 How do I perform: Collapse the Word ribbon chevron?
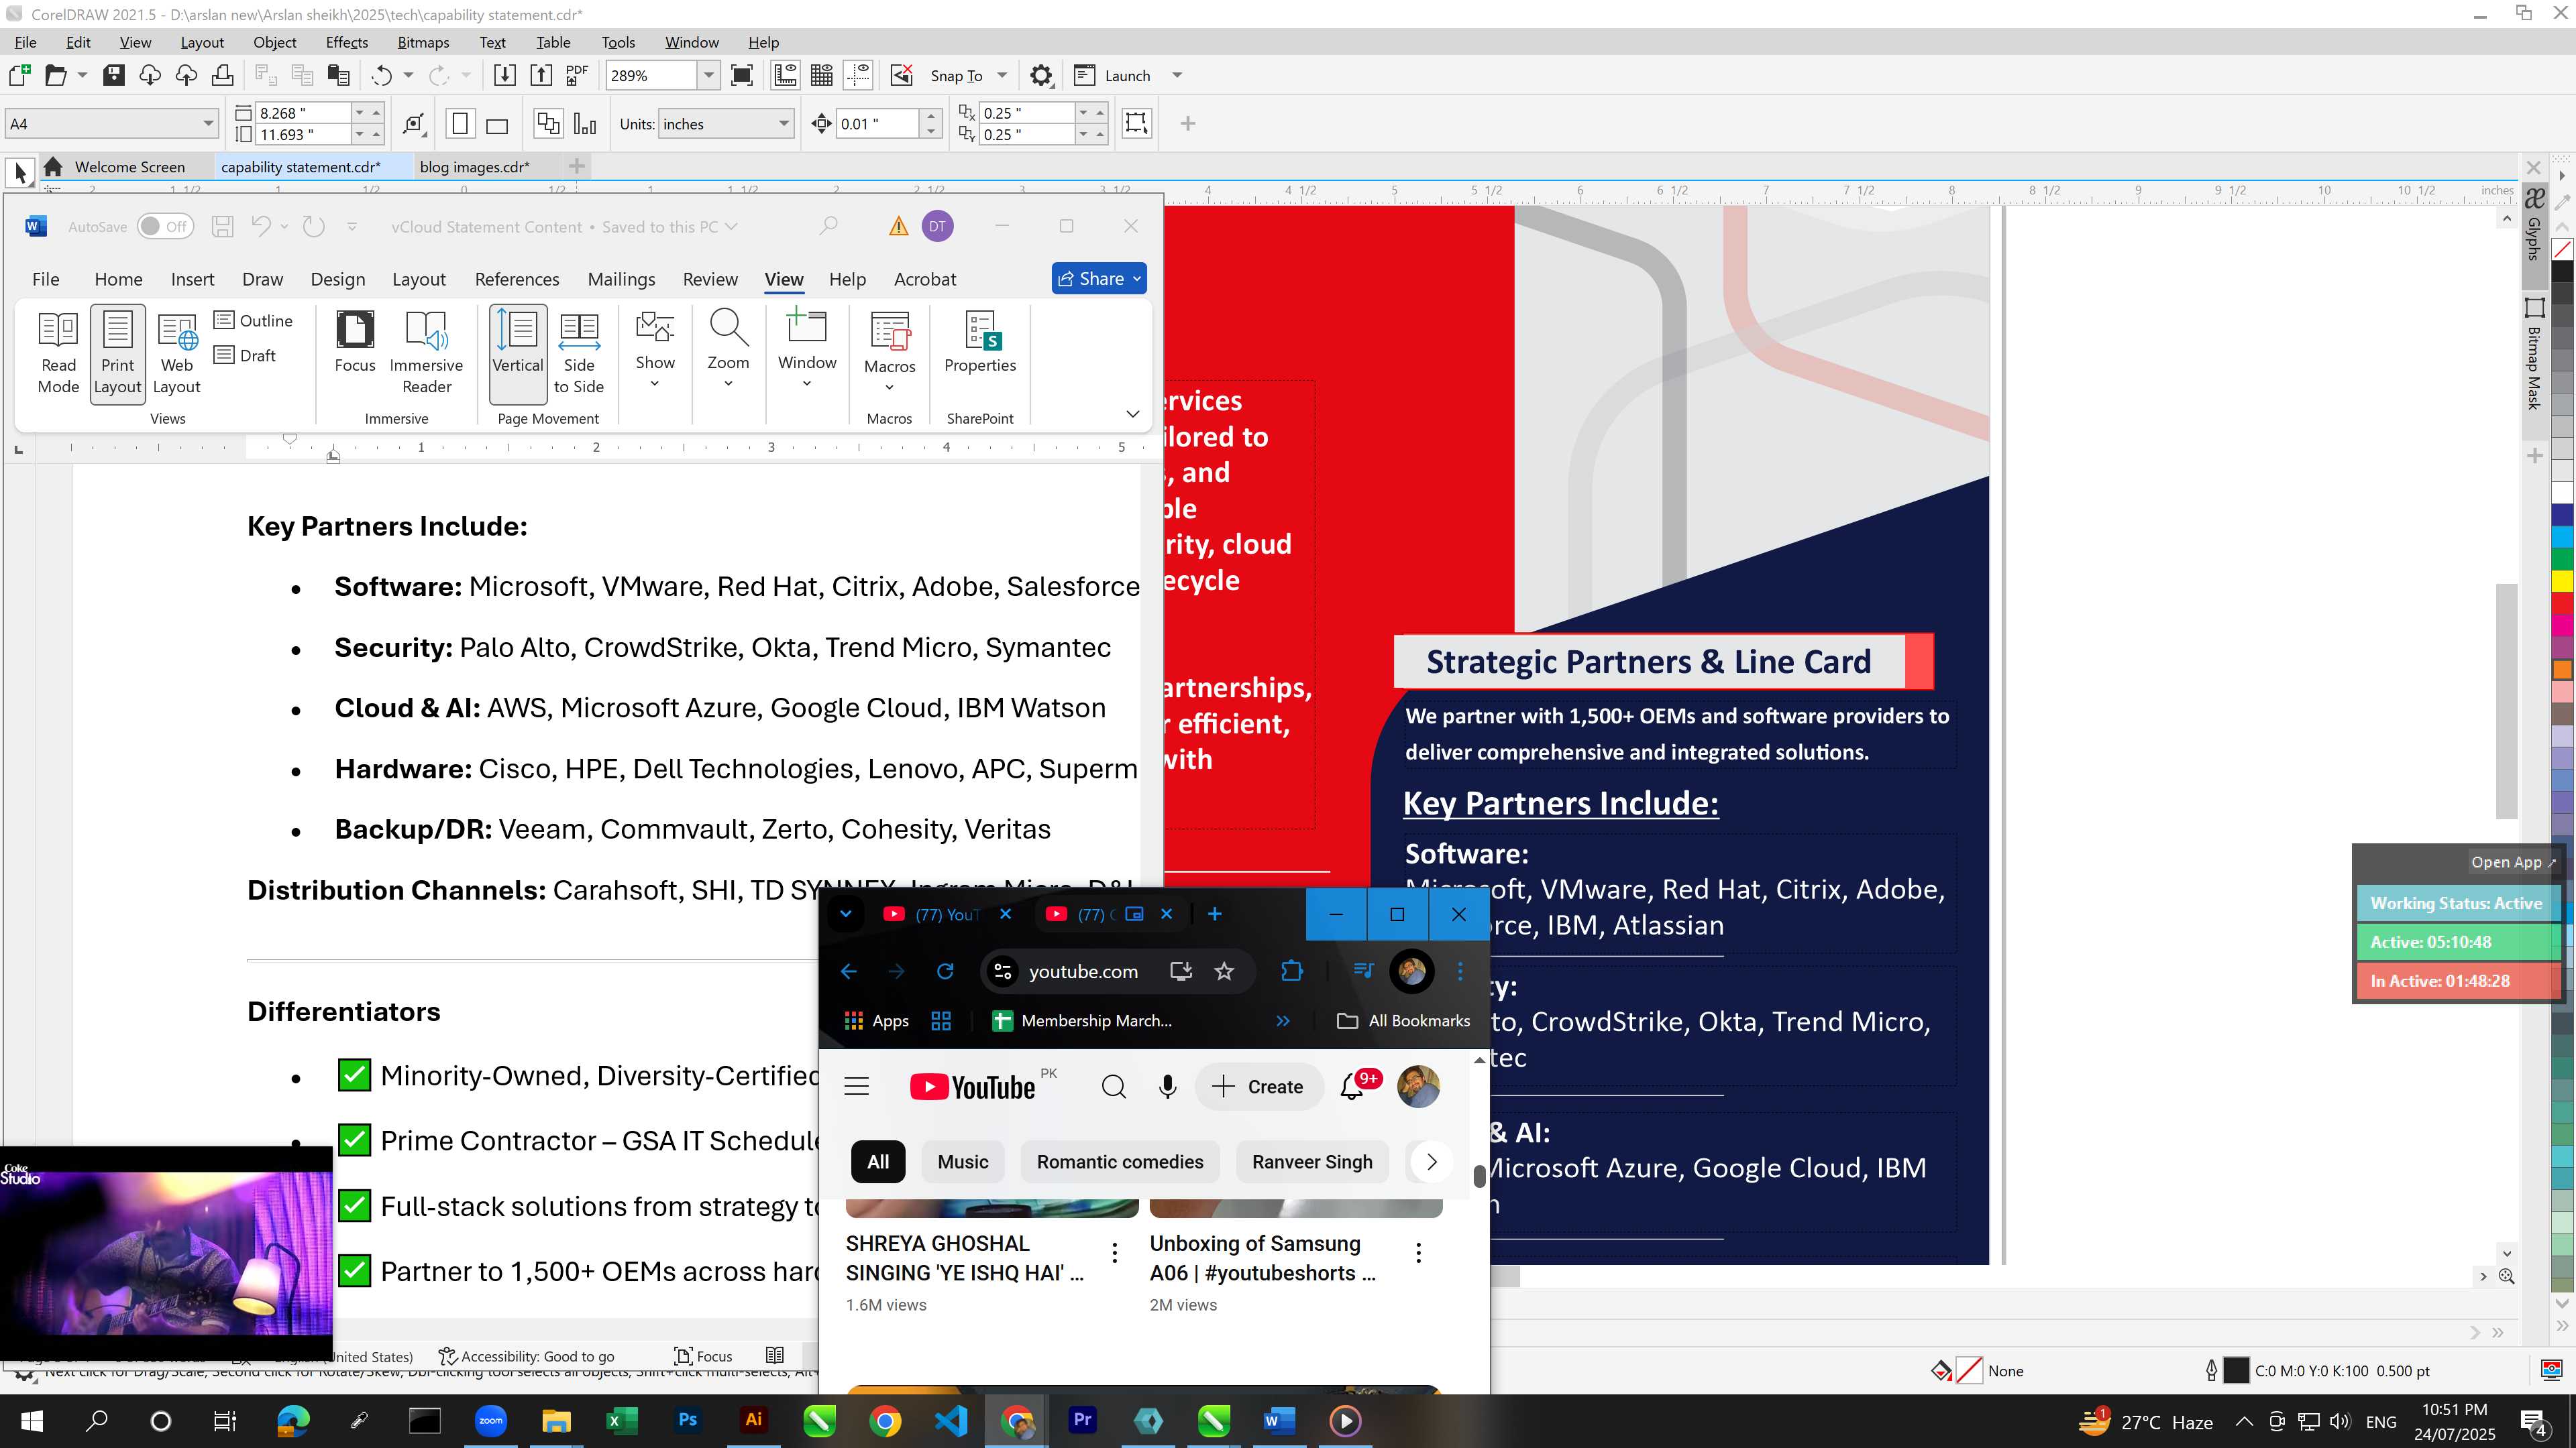tap(1133, 414)
